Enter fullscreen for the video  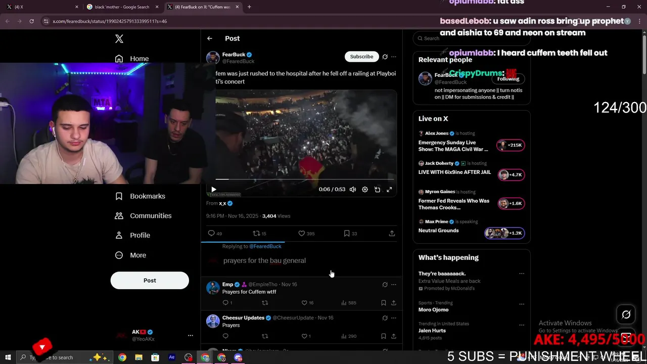coord(389,190)
